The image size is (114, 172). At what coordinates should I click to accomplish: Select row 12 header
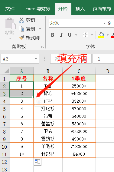[5, 162]
